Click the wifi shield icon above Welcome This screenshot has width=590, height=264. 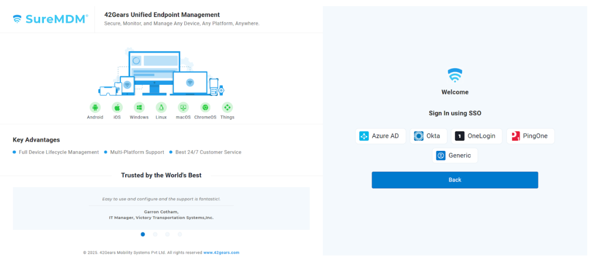click(x=455, y=75)
